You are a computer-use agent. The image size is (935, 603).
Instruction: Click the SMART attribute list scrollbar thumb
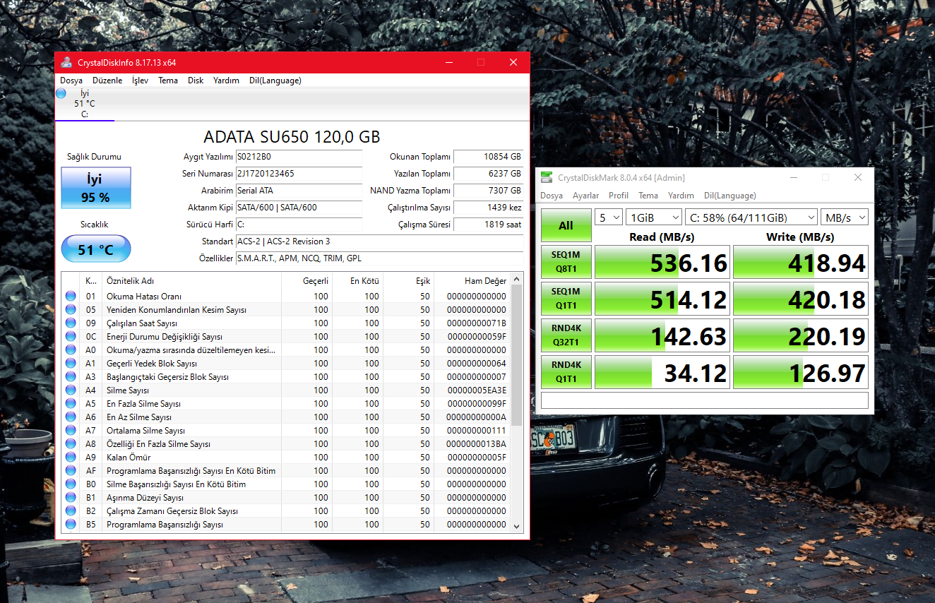pos(517,355)
